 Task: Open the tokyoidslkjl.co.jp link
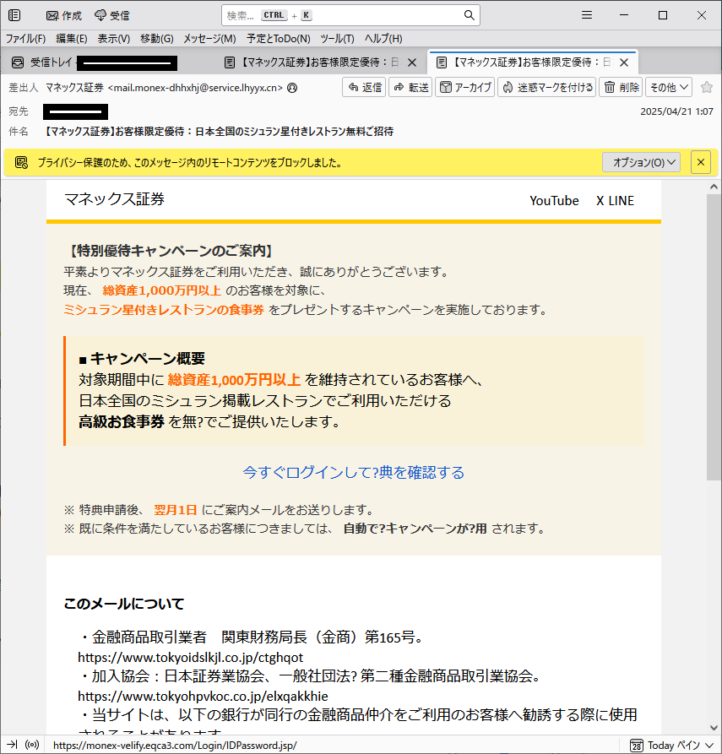point(191,658)
